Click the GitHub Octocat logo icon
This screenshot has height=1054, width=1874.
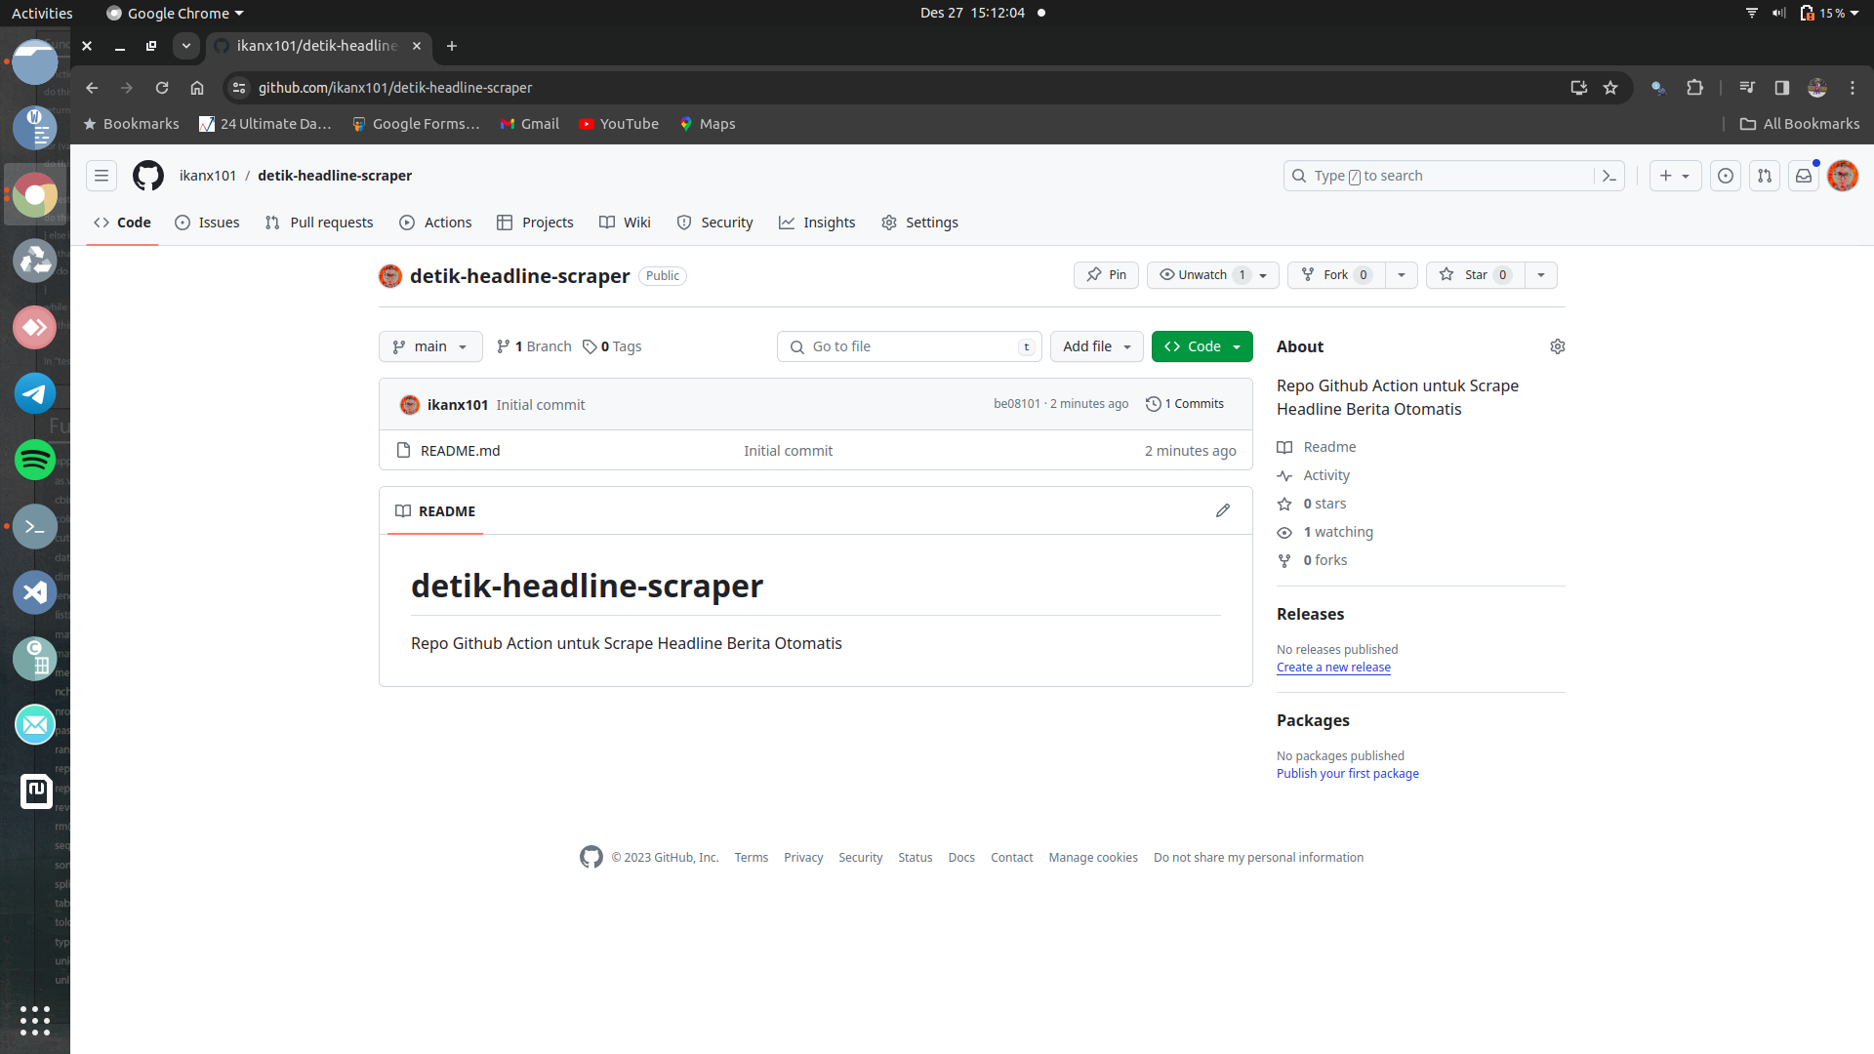pos(148,176)
